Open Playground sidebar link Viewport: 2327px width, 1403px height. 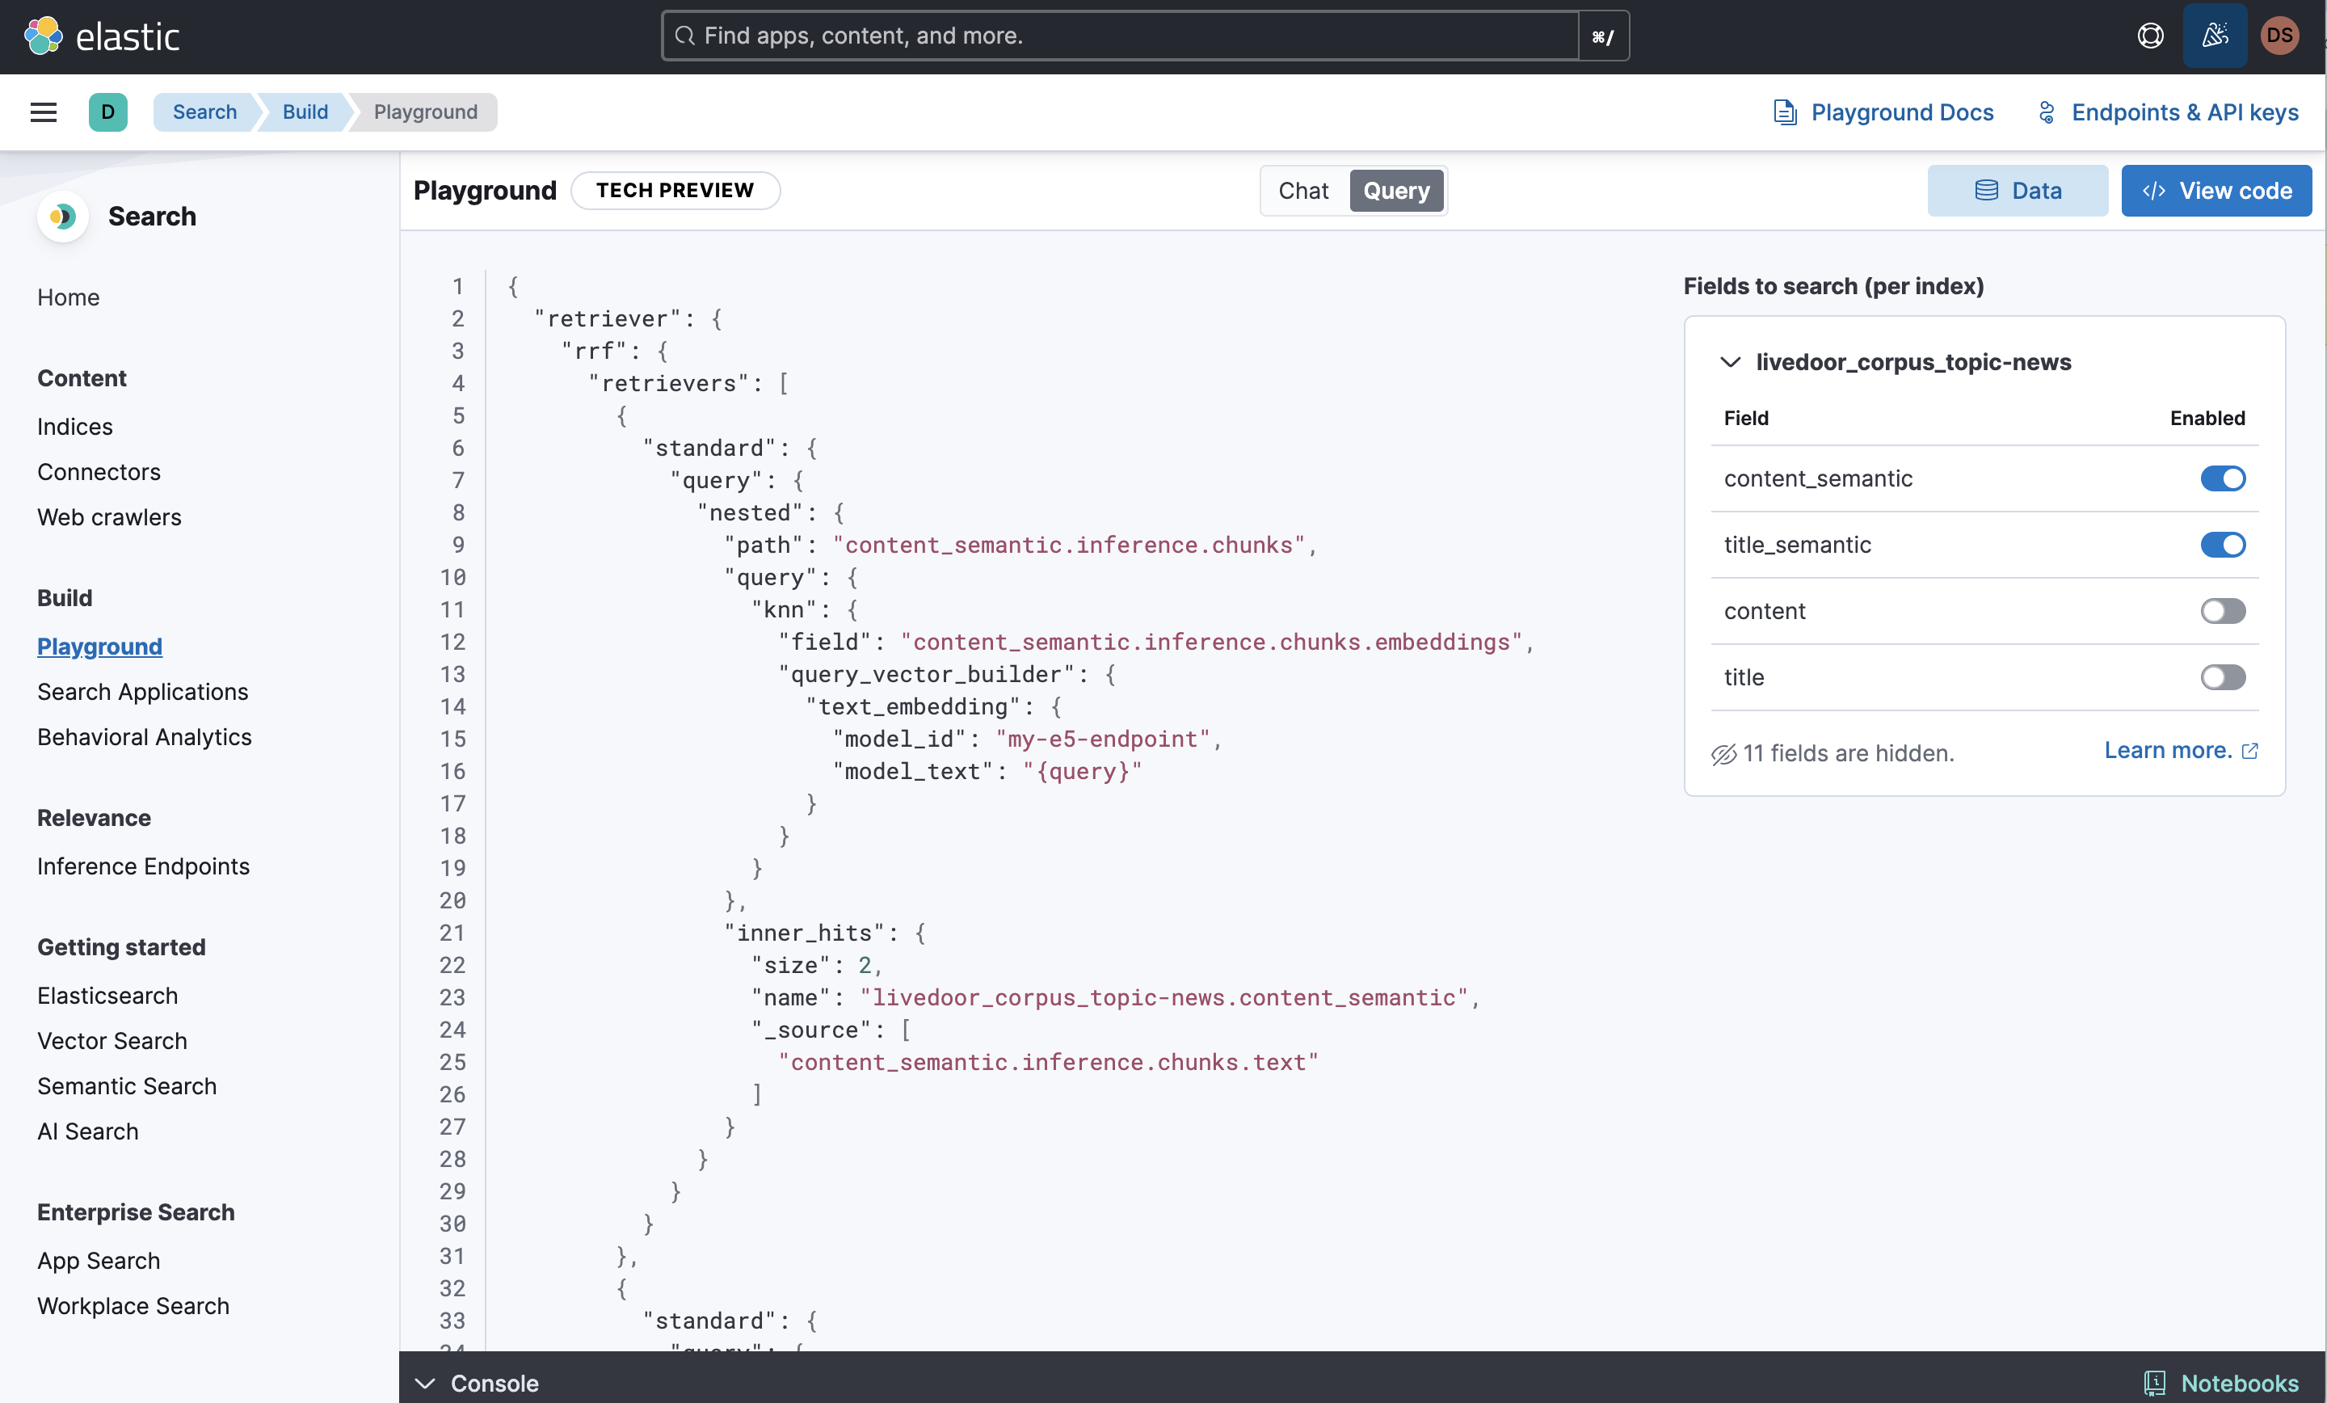point(100,647)
